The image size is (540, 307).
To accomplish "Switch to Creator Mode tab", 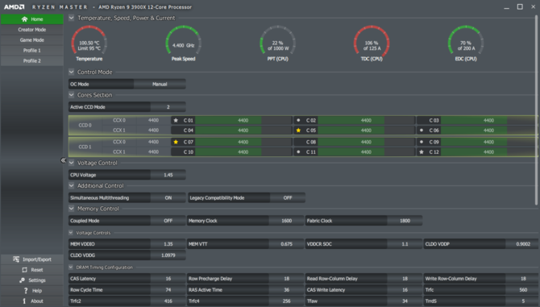I will (x=32, y=30).
